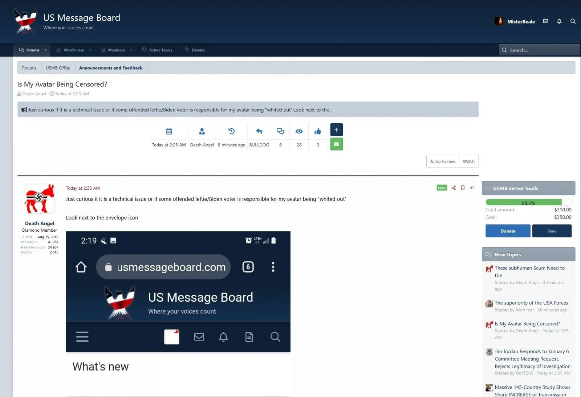Click the thumbs up reactions icon
581x397 pixels.
318,131
